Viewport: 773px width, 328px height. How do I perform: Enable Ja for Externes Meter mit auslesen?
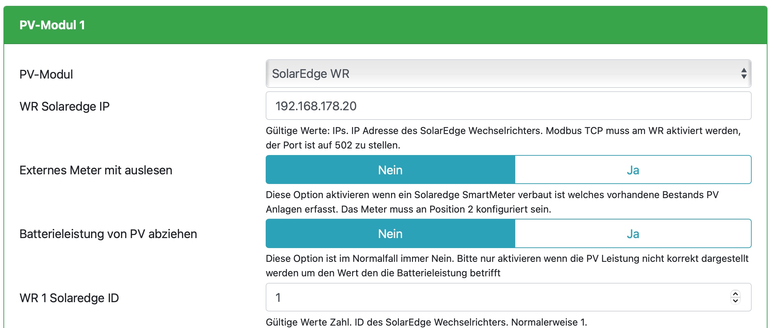coord(633,170)
